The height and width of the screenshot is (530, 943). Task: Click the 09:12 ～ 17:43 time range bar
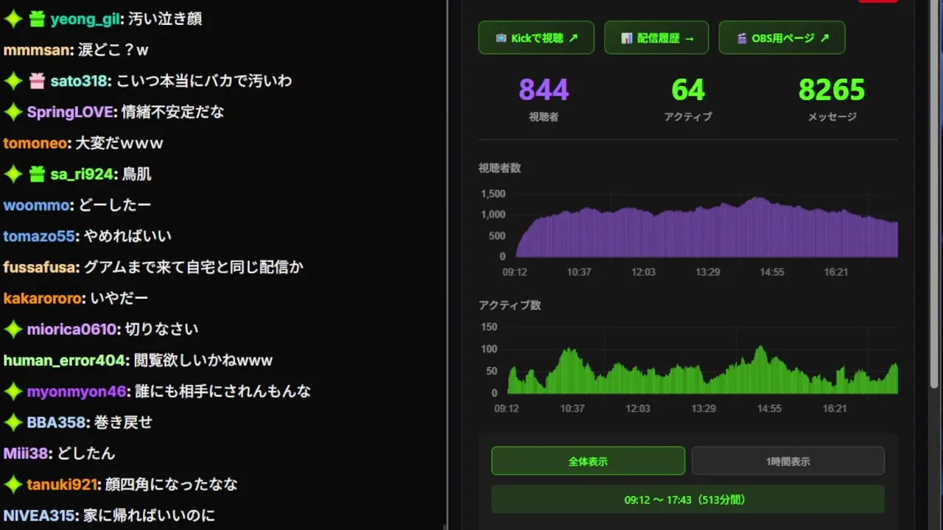[x=688, y=499]
